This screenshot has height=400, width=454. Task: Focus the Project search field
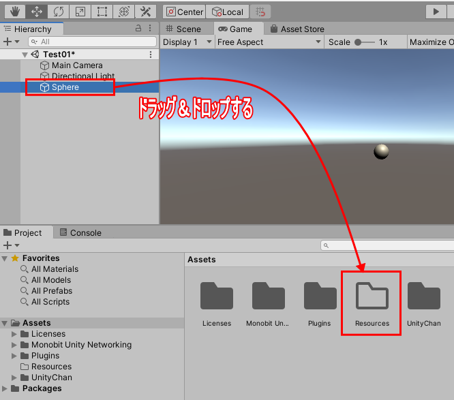387,245
